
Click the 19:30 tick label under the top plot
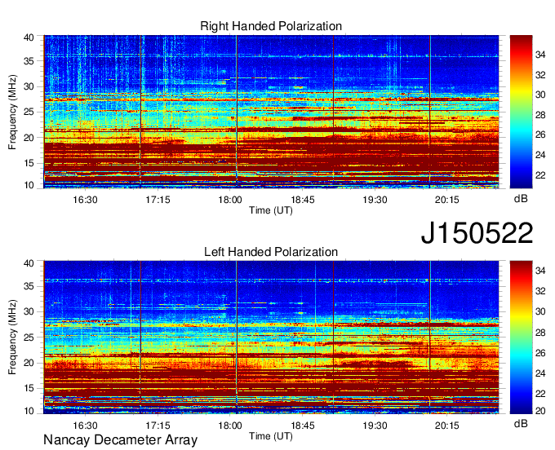point(375,200)
